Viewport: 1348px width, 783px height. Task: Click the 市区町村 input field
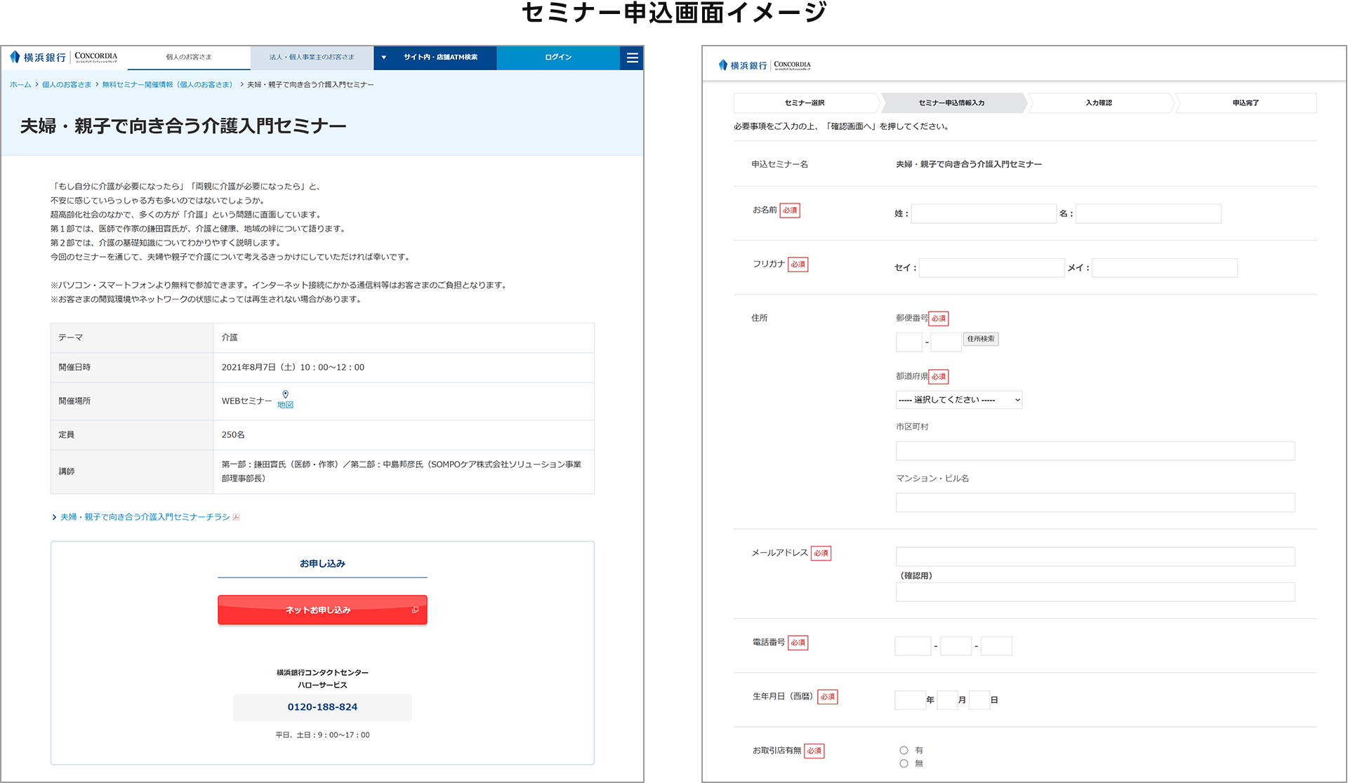point(1095,451)
